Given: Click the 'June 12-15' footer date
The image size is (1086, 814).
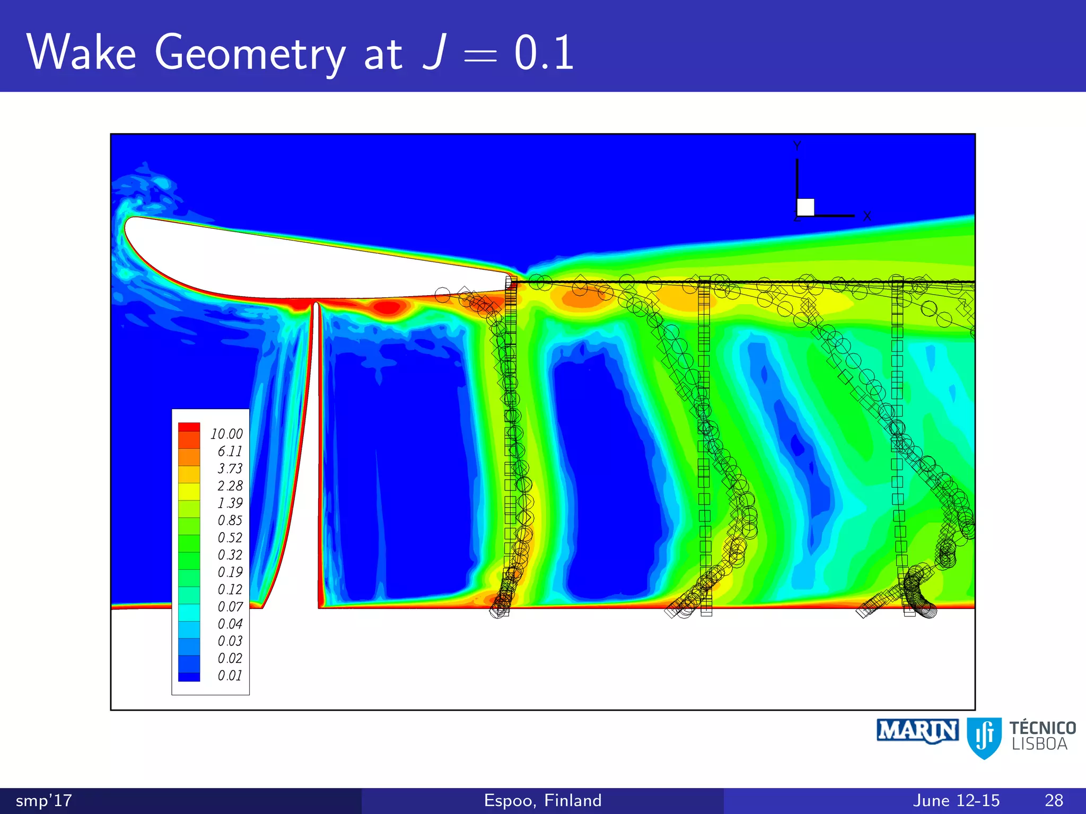Looking at the screenshot, I should (x=957, y=800).
